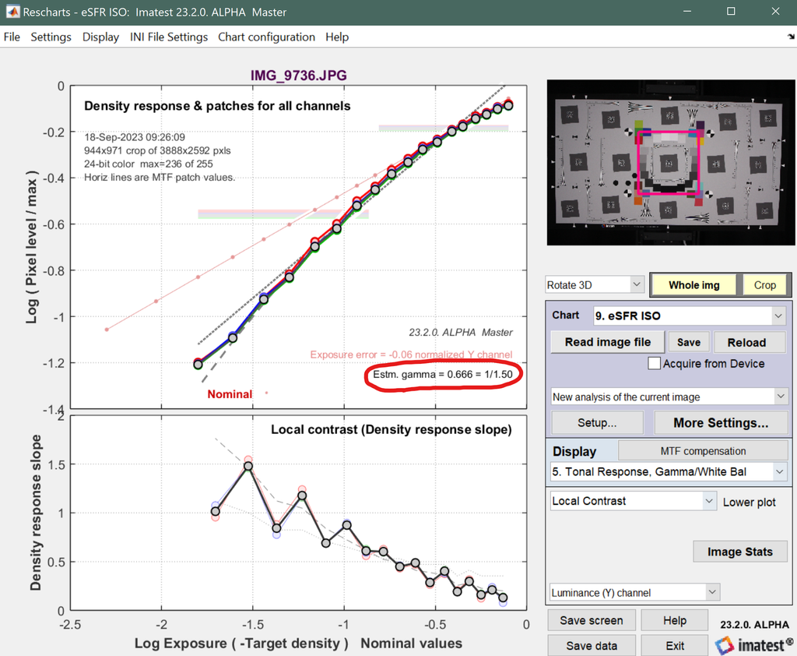Click the IMG_9736.JPG plot title
This screenshot has height=656, width=797.
coord(298,76)
